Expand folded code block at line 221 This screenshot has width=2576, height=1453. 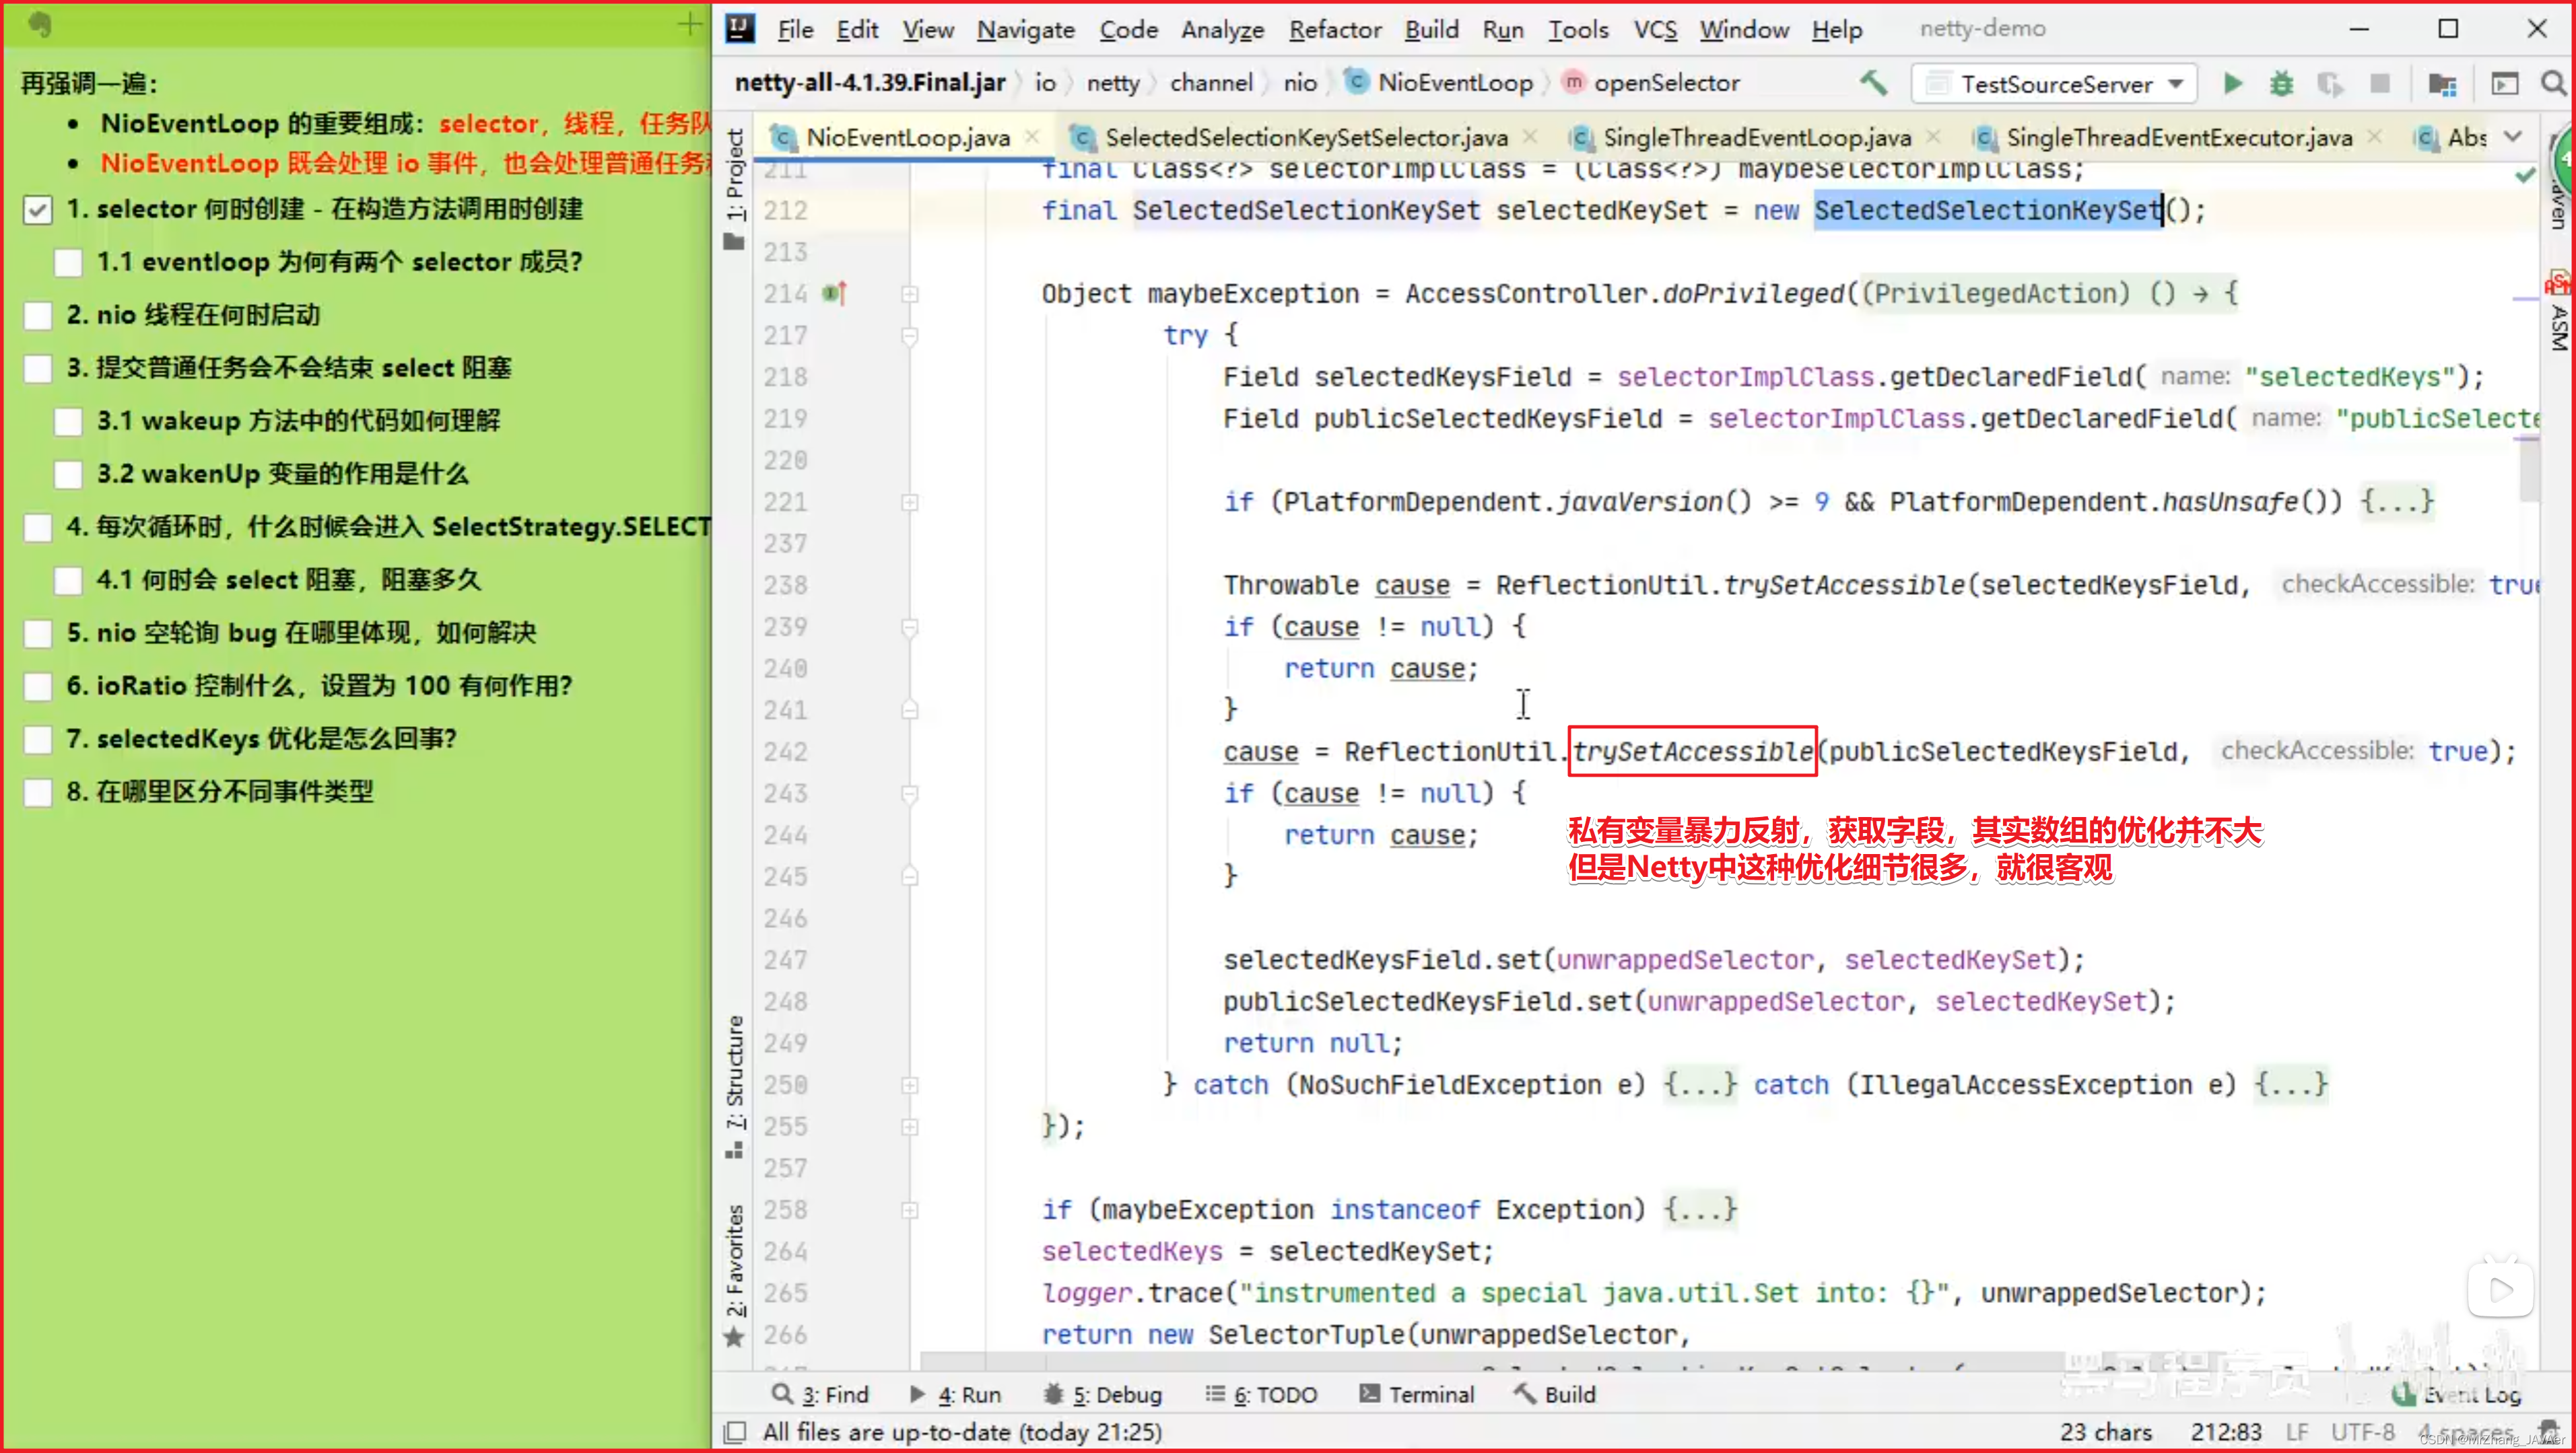[x=910, y=501]
